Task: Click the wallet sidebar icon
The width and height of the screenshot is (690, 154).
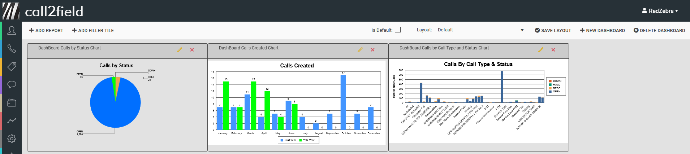Action: (x=12, y=103)
